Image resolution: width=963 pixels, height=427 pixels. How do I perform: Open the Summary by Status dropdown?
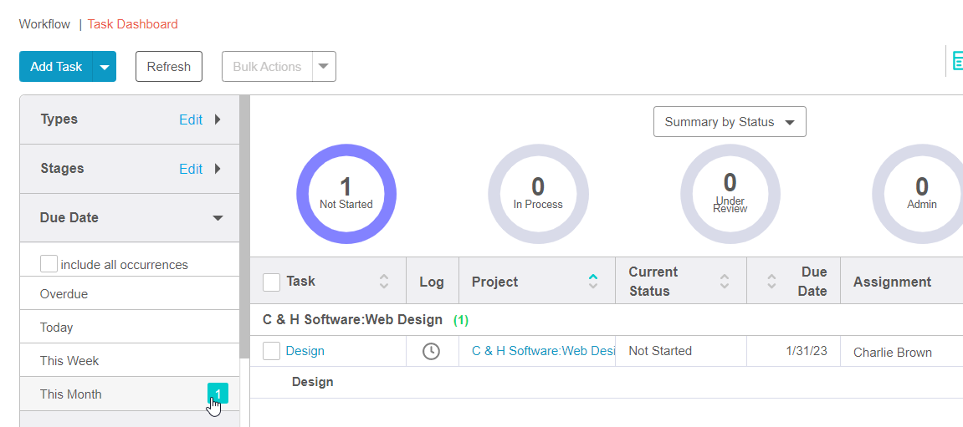[x=729, y=122]
